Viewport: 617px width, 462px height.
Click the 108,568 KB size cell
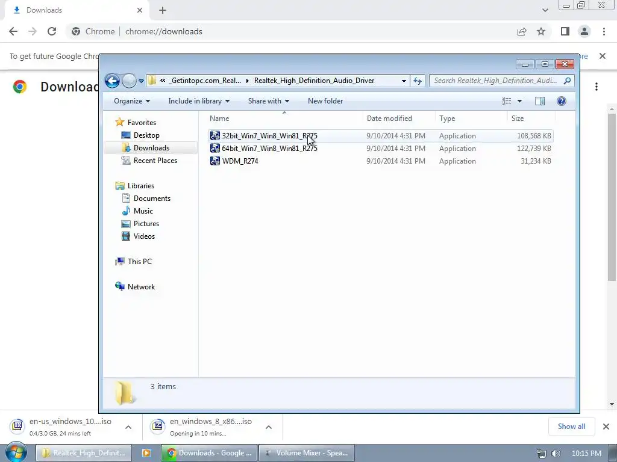534,135
